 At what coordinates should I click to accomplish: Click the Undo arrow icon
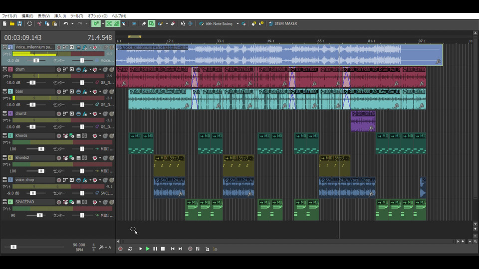[65, 23]
